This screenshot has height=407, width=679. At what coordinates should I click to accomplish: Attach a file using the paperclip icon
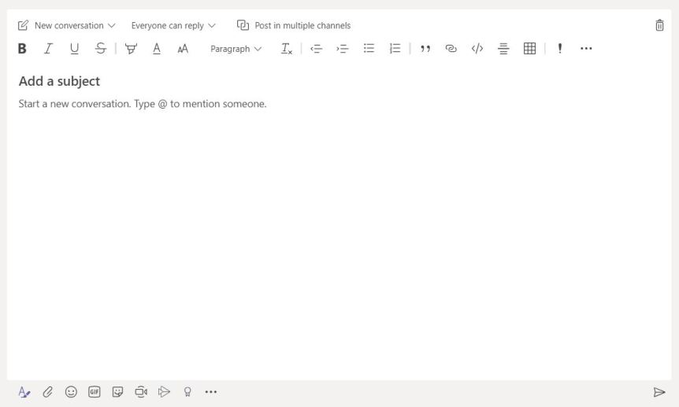[47, 392]
